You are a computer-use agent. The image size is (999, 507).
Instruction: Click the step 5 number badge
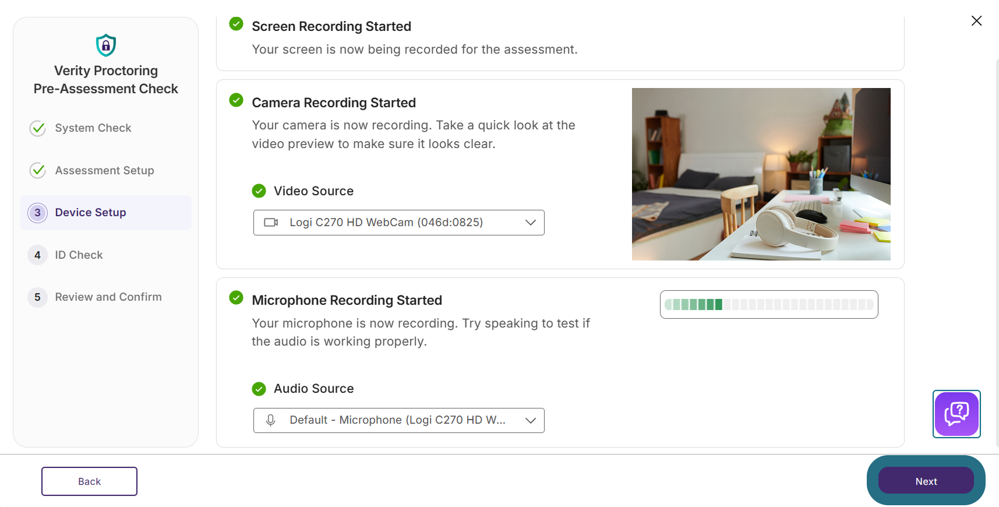coord(37,297)
